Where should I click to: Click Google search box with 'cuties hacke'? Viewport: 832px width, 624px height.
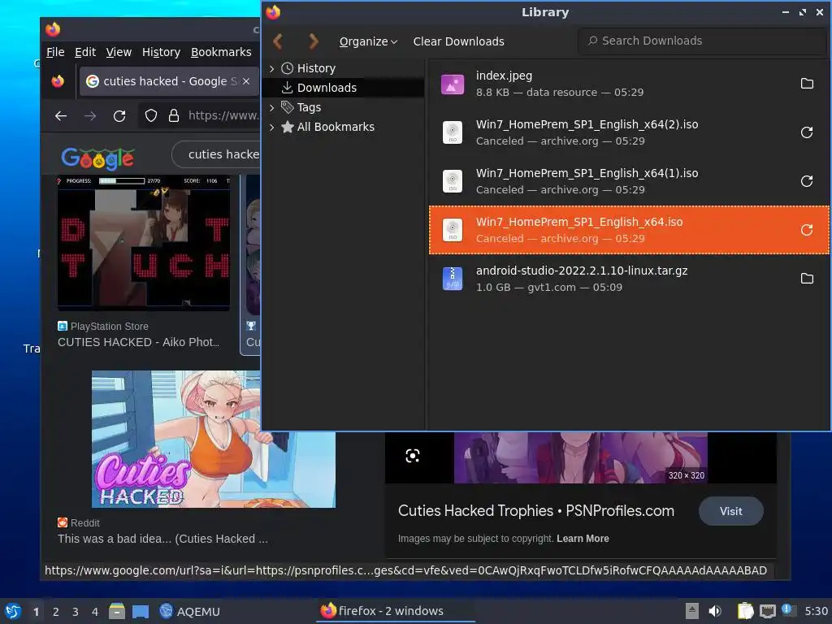[216, 154]
